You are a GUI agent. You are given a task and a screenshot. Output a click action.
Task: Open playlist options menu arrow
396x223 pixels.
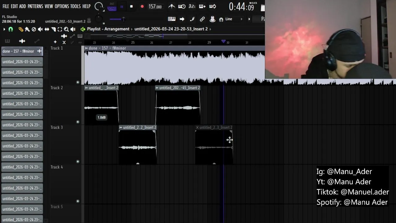(x=4, y=29)
